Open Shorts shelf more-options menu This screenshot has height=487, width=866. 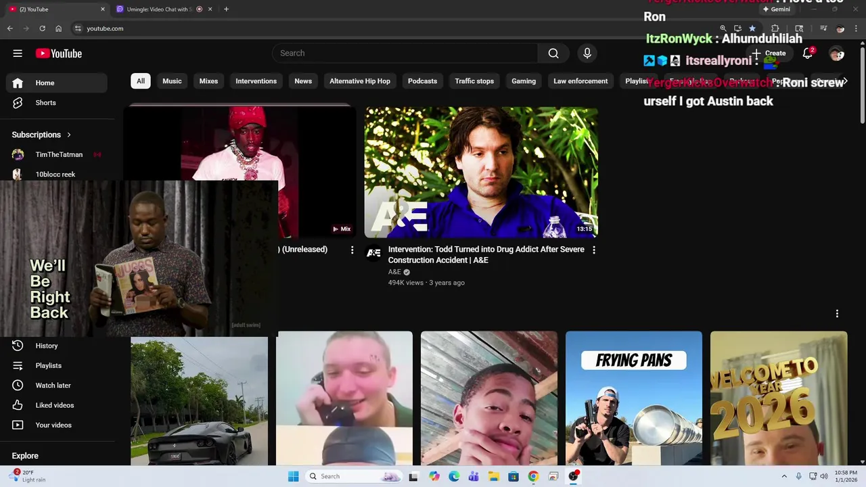(837, 314)
